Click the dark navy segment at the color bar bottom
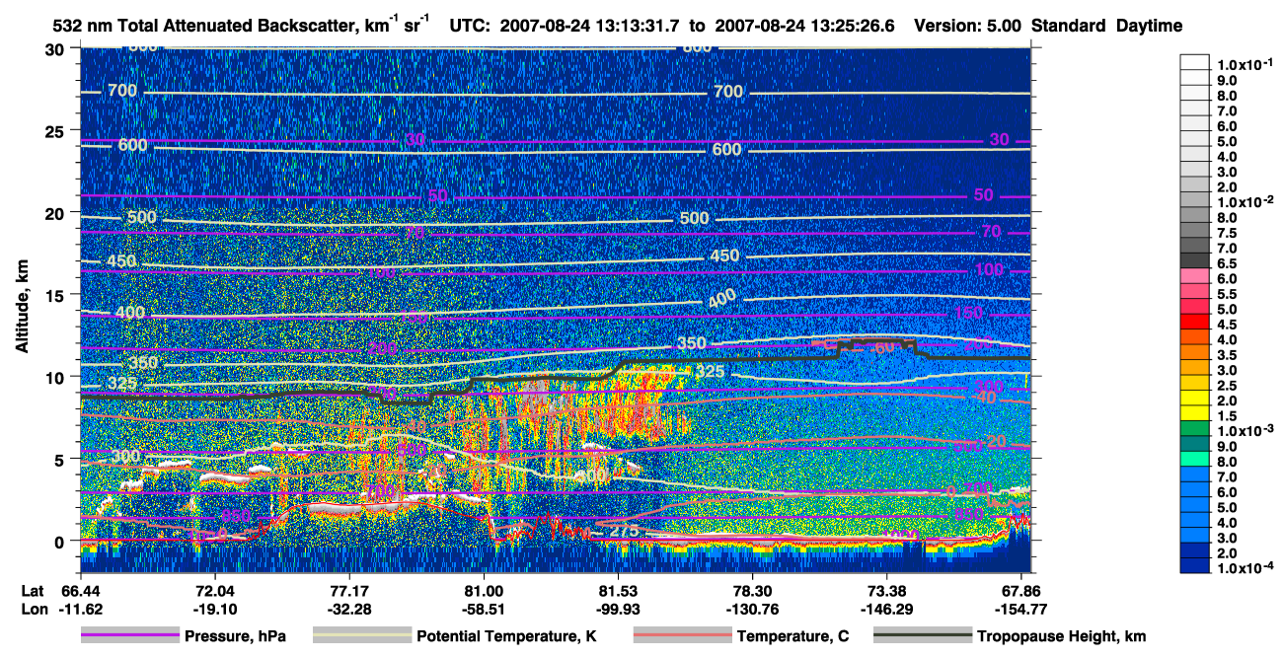Screen dimensions: 1283x658 tap(1194, 564)
